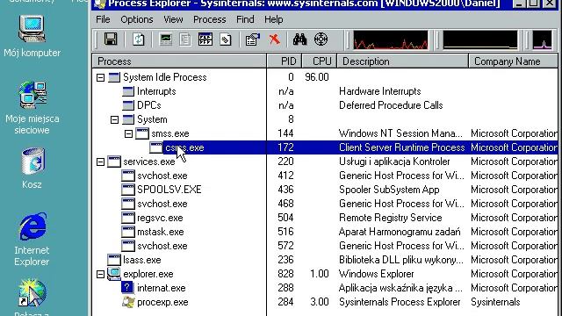Image resolution: width=562 pixels, height=316 pixels.
Task: Click the red CPU usage history graph
Action: point(390,39)
